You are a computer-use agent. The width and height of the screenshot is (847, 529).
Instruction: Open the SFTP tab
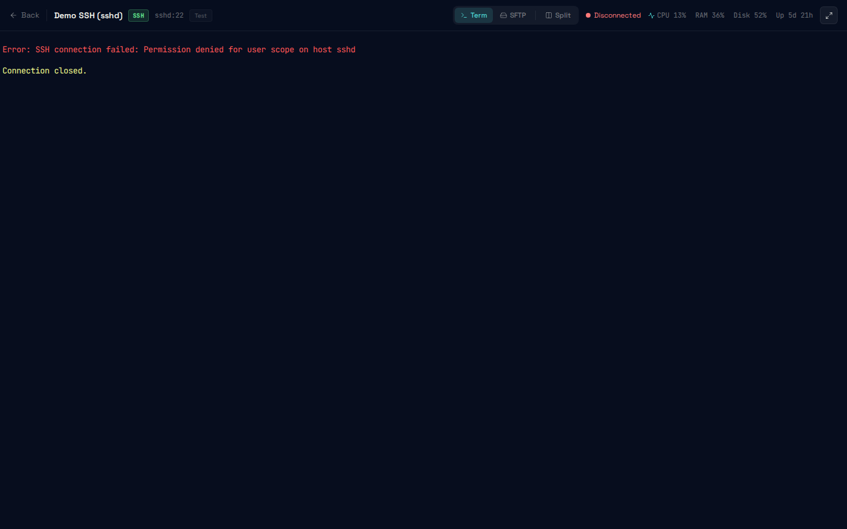tap(513, 15)
